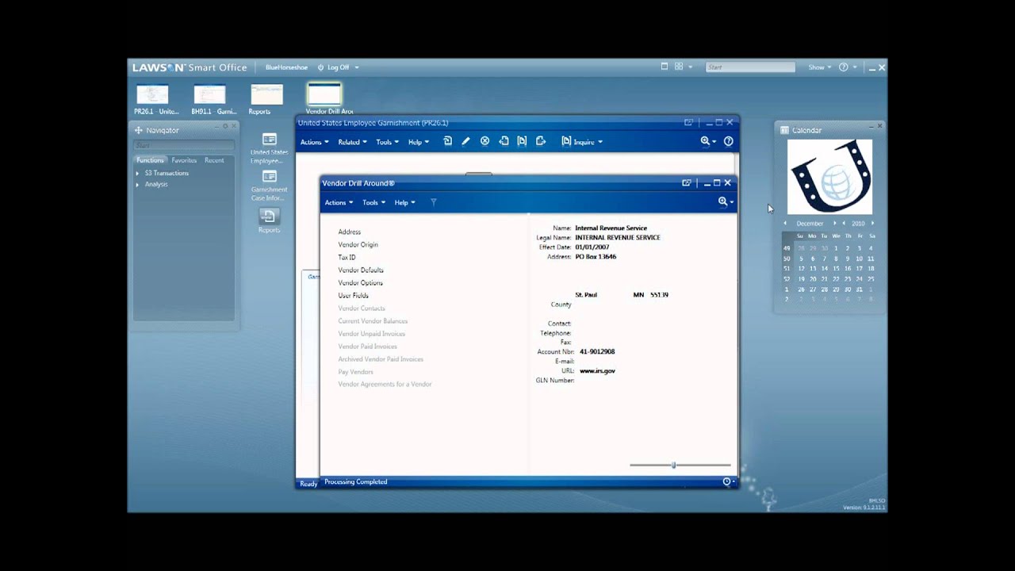This screenshot has width=1015, height=571.
Task: Click the Archived Vendor Paid Invoices entry
Action: 381,358
